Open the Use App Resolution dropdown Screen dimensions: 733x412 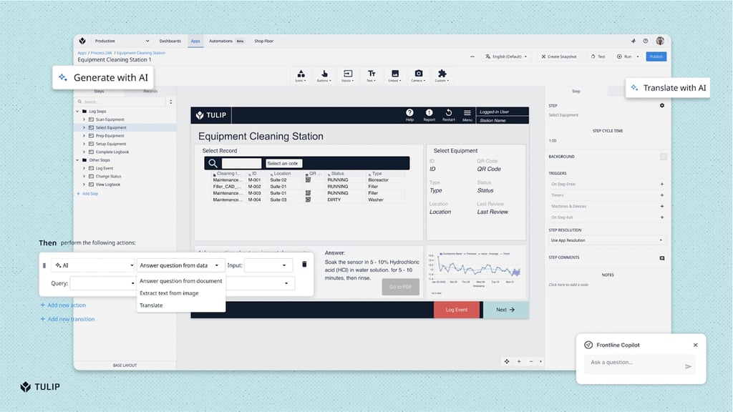coord(607,240)
